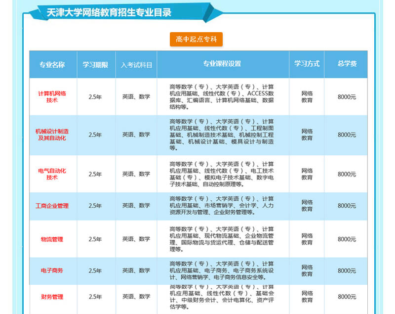Select 英语、数学 in the 电子商务 row

(136, 270)
